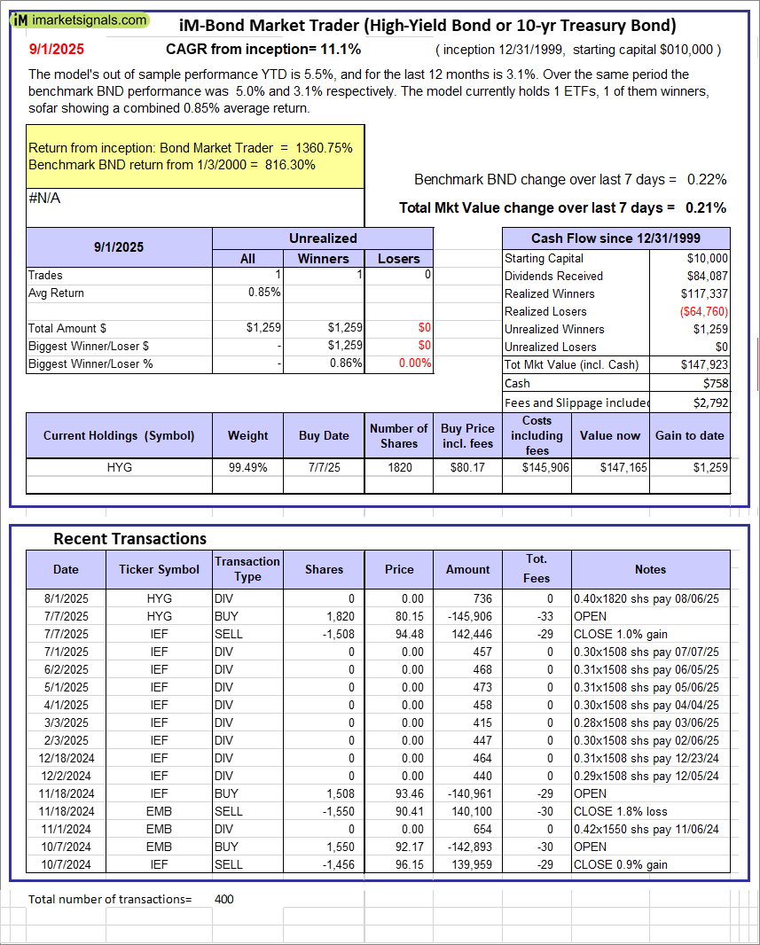This screenshot has width=760, height=945.
Task: Select the Transaction Type column header
Action: (x=247, y=569)
